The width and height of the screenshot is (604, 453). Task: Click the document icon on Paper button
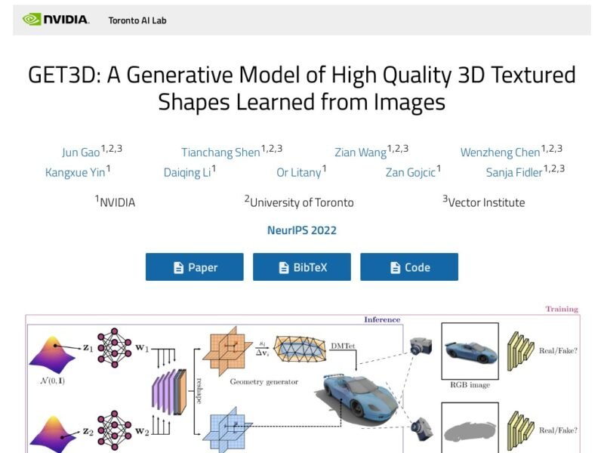pyautogui.click(x=178, y=267)
